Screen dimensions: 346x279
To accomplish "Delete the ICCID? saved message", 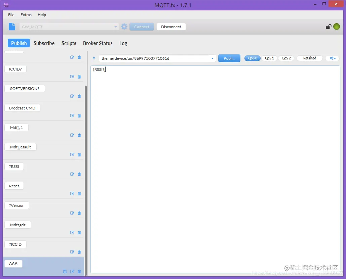I will pyautogui.click(x=79, y=77).
